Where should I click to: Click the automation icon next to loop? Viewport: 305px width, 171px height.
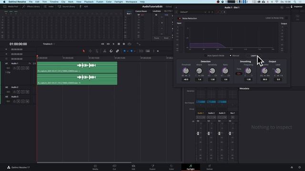coord(139,44)
